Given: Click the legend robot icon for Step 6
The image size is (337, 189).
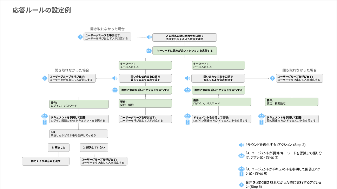Looking at the screenshot, I should [x=242, y=169].
